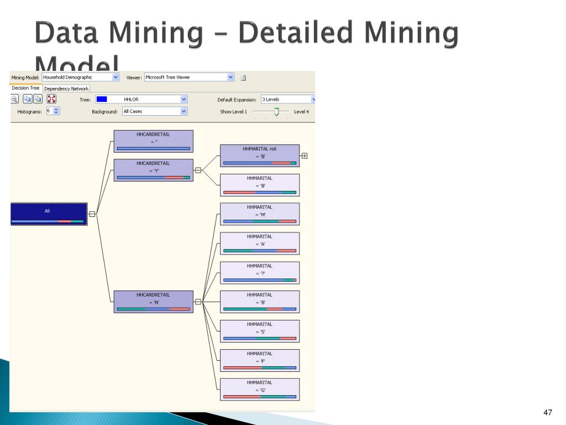Collapse the HHCARDRETAIL = 'Y' node
Screen dimensions: 566x425
[x=198, y=170]
